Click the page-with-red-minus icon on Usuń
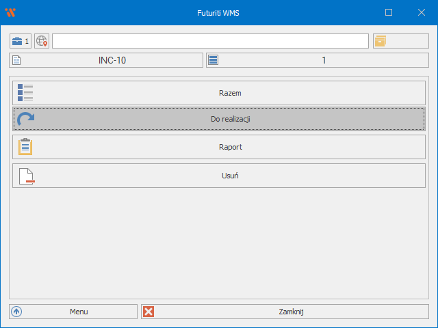This screenshot has height=328, width=438. [26, 176]
